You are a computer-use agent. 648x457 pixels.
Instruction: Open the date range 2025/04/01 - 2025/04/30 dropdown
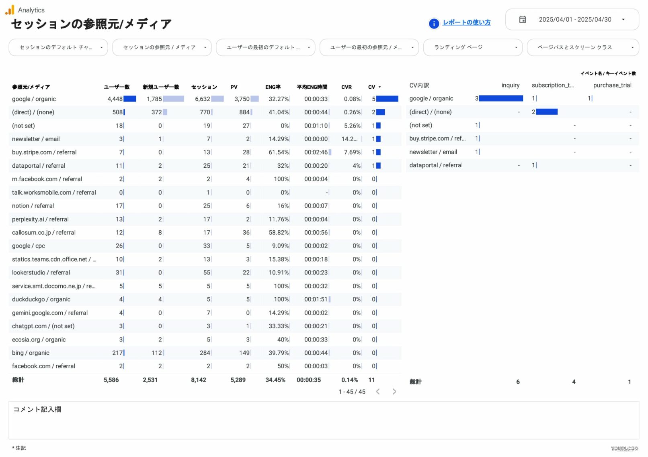pos(574,20)
